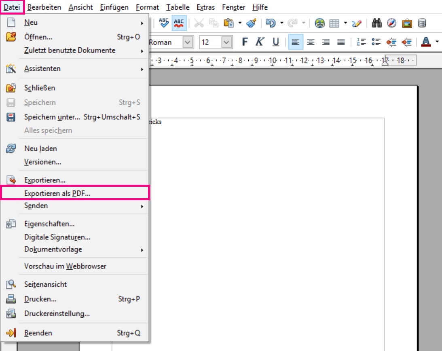Click the Hyperlink globe icon
The width and height of the screenshot is (442, 351).
click(x=319, y=23)
